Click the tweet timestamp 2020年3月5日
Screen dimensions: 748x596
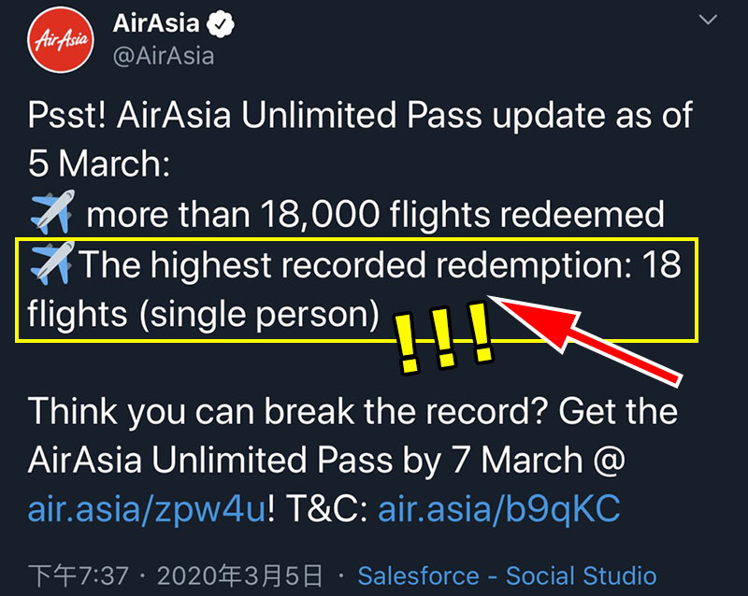pyautogui.click(x=240, y=575)
